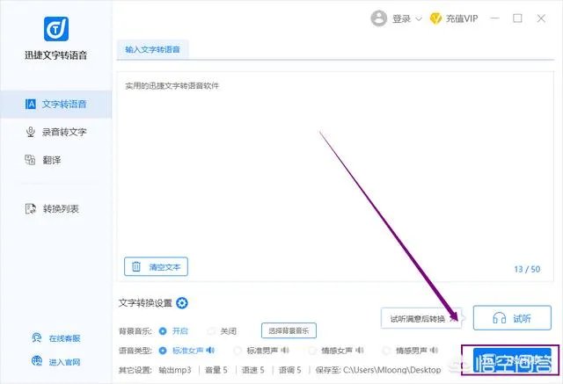Open the 录音转文字 sidebar section
The width and height of the screenshot is (563, 384).
click(56, 132)
